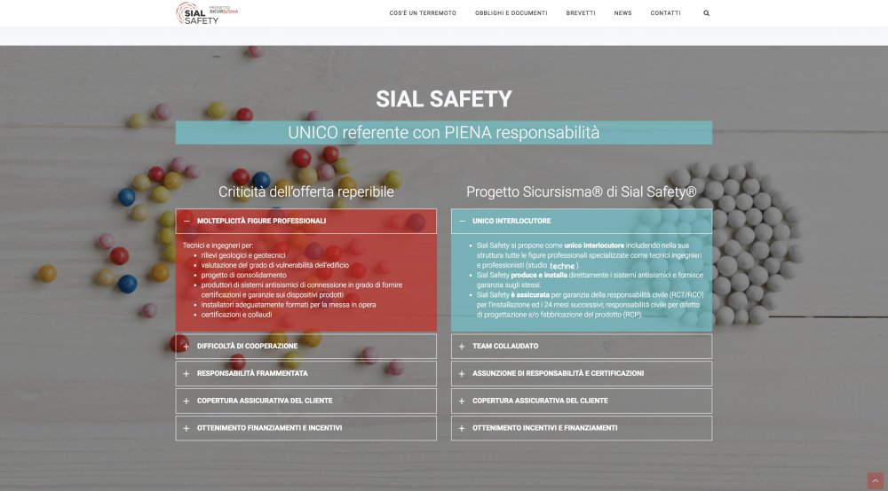Collapse UNICO INTERLOCUTORE section
888x491 pixels.
[x=582, y=221]
